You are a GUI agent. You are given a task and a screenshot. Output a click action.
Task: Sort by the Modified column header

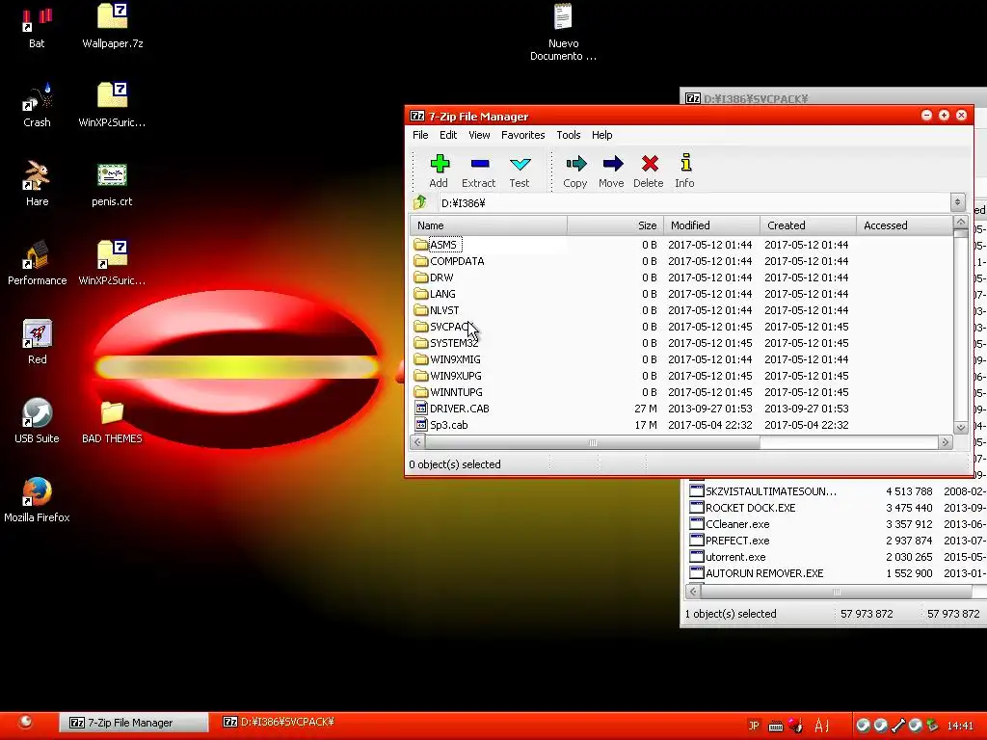pyautogui.click(x=712, y=225)
